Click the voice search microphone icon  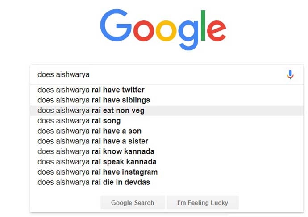(290, 75)
